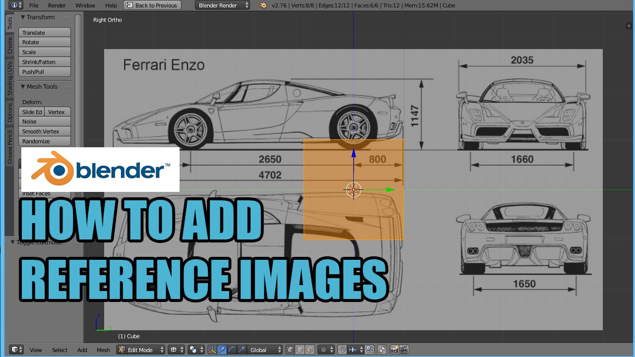Viewport: 635px width, 357px height.
Task: Open the View menu in 3D header
Action: click(36, 350)
